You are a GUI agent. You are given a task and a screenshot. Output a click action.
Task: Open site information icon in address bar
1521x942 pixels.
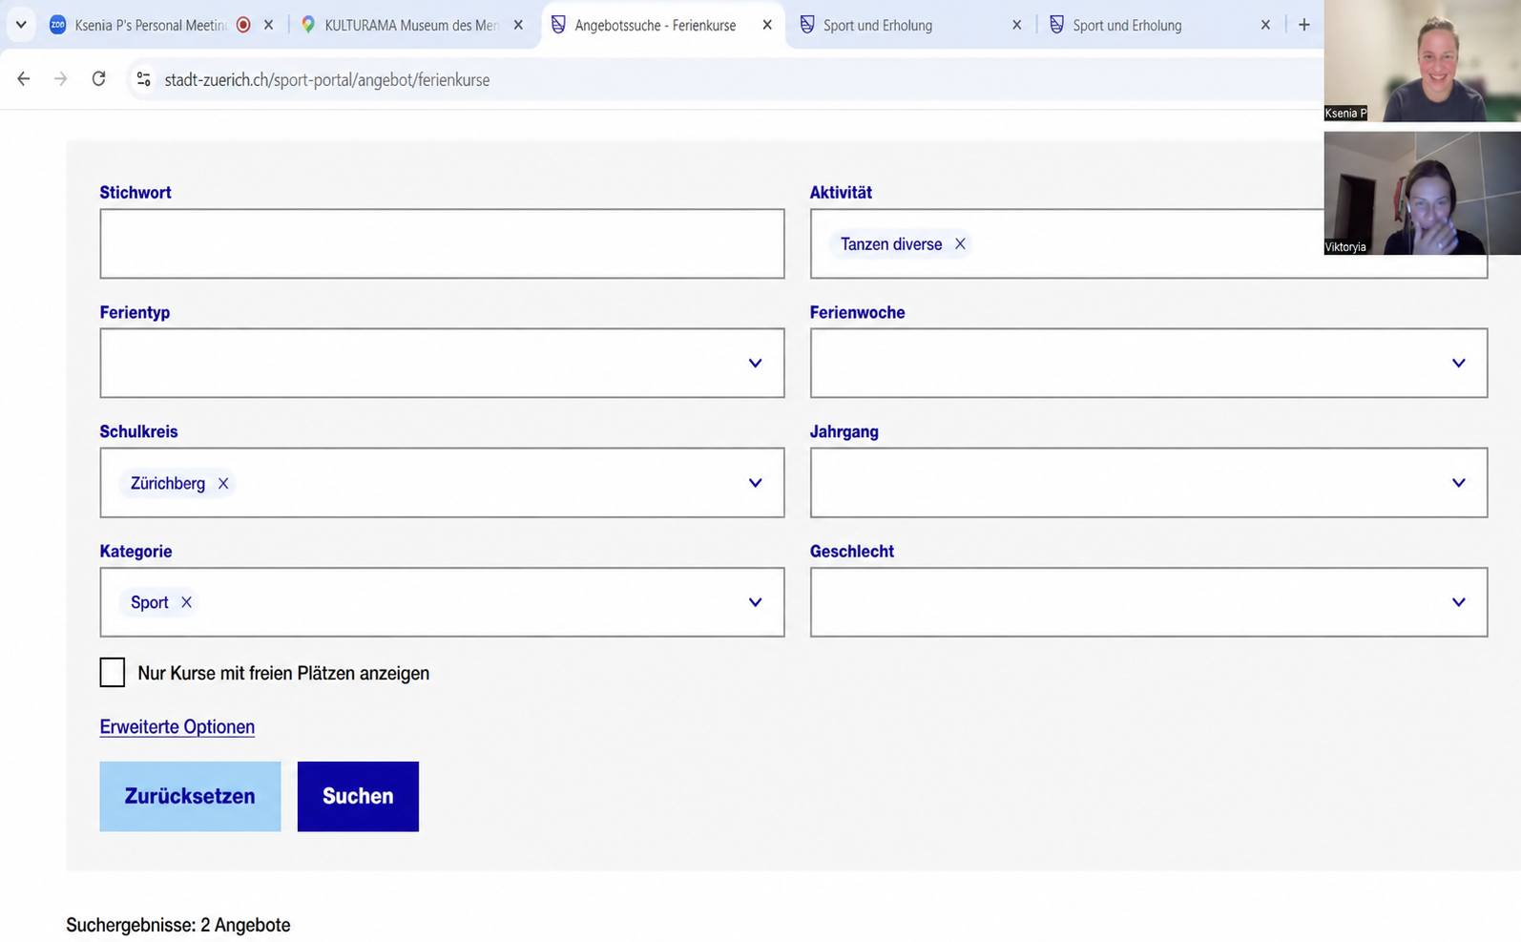coord(144,79)
